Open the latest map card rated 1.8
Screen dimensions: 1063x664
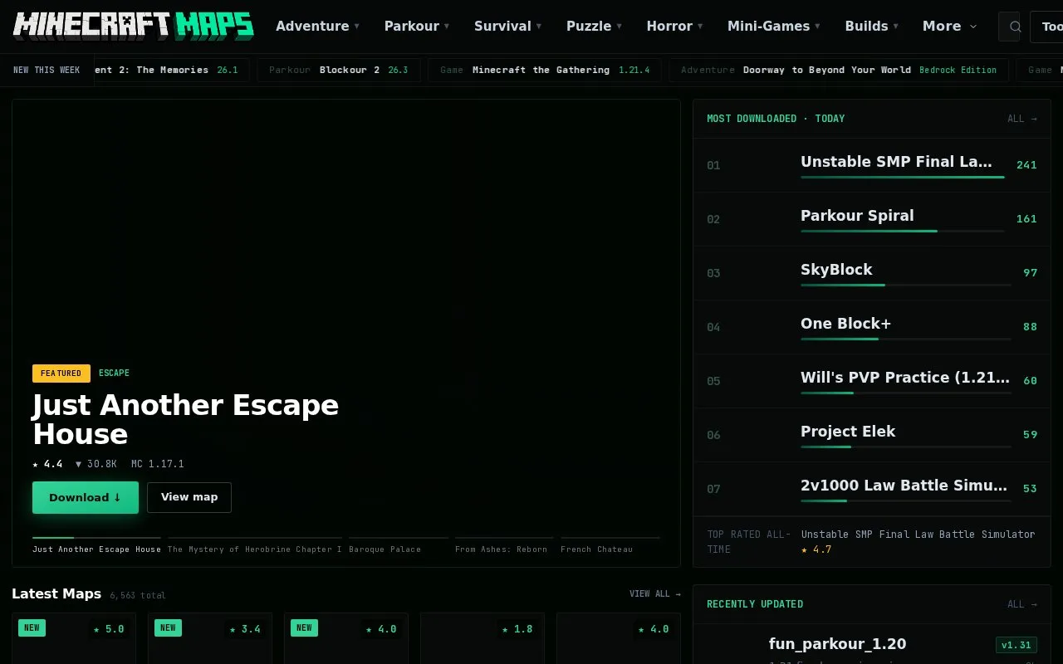(483, 637)
